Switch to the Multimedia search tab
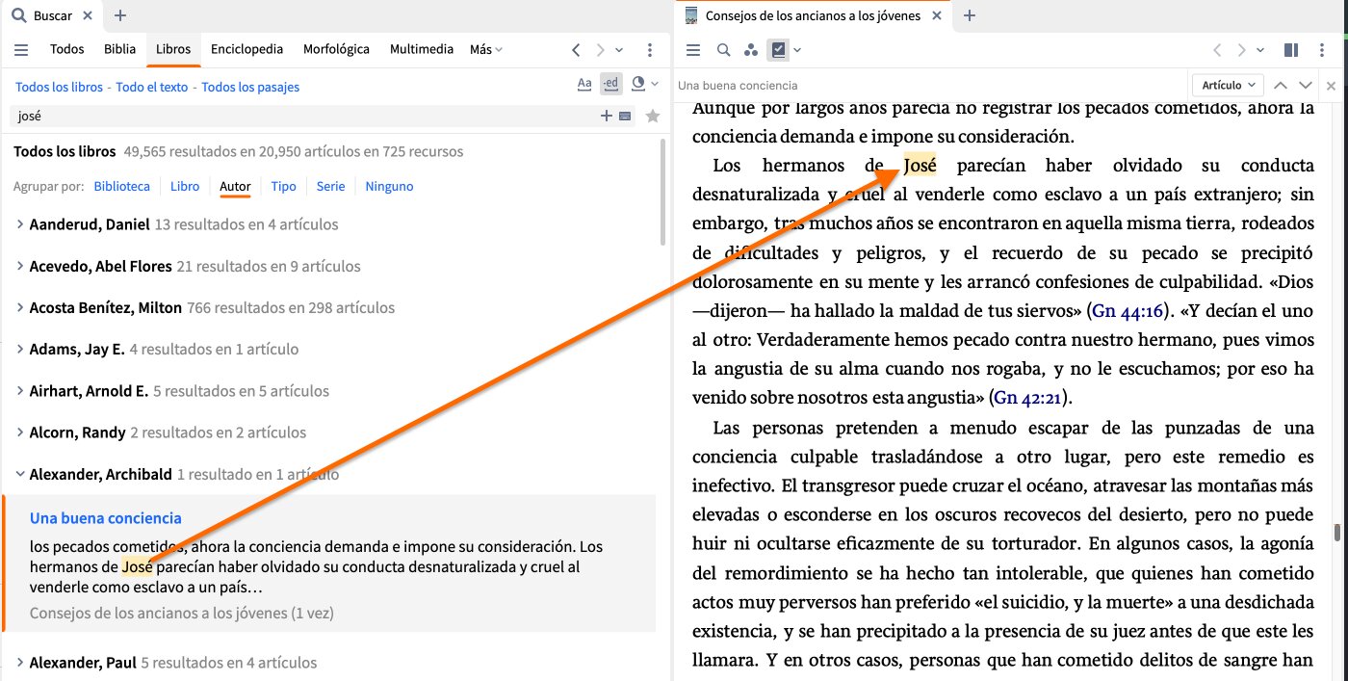The image size is (1348, 681). click(422, 49)
